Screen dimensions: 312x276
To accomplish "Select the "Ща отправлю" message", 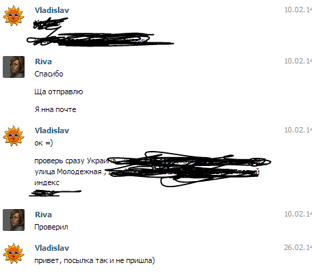I will pos(59,92).
